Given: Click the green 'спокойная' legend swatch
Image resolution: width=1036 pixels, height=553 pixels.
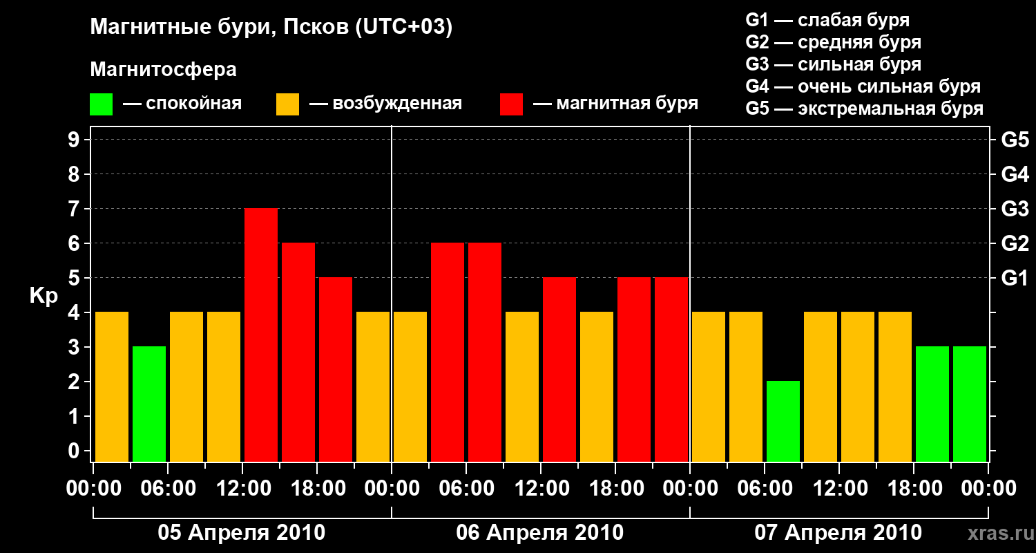Looking at the screenshot, I should click(x=101, y=104).
